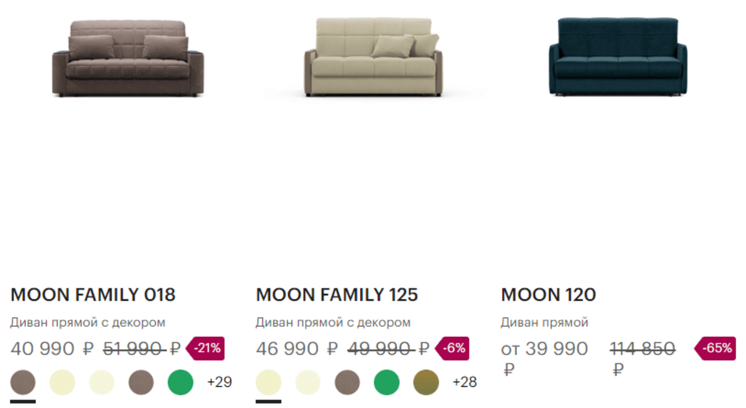This screenshot has height=408, width=746.
Task: Open the MOON FAMILY 018 product title
Action: 93,295
